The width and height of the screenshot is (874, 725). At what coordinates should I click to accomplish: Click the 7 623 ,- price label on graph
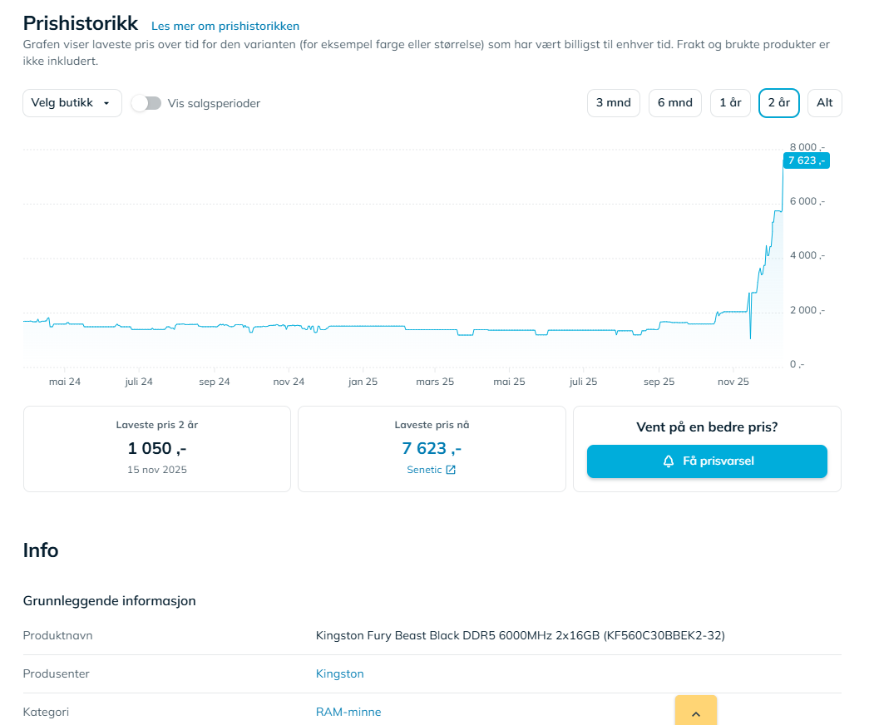[806, 160]
